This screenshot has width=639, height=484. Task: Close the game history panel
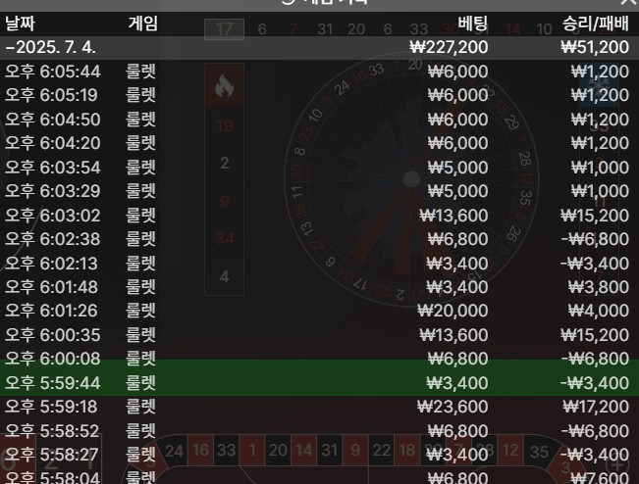(628, 3)
